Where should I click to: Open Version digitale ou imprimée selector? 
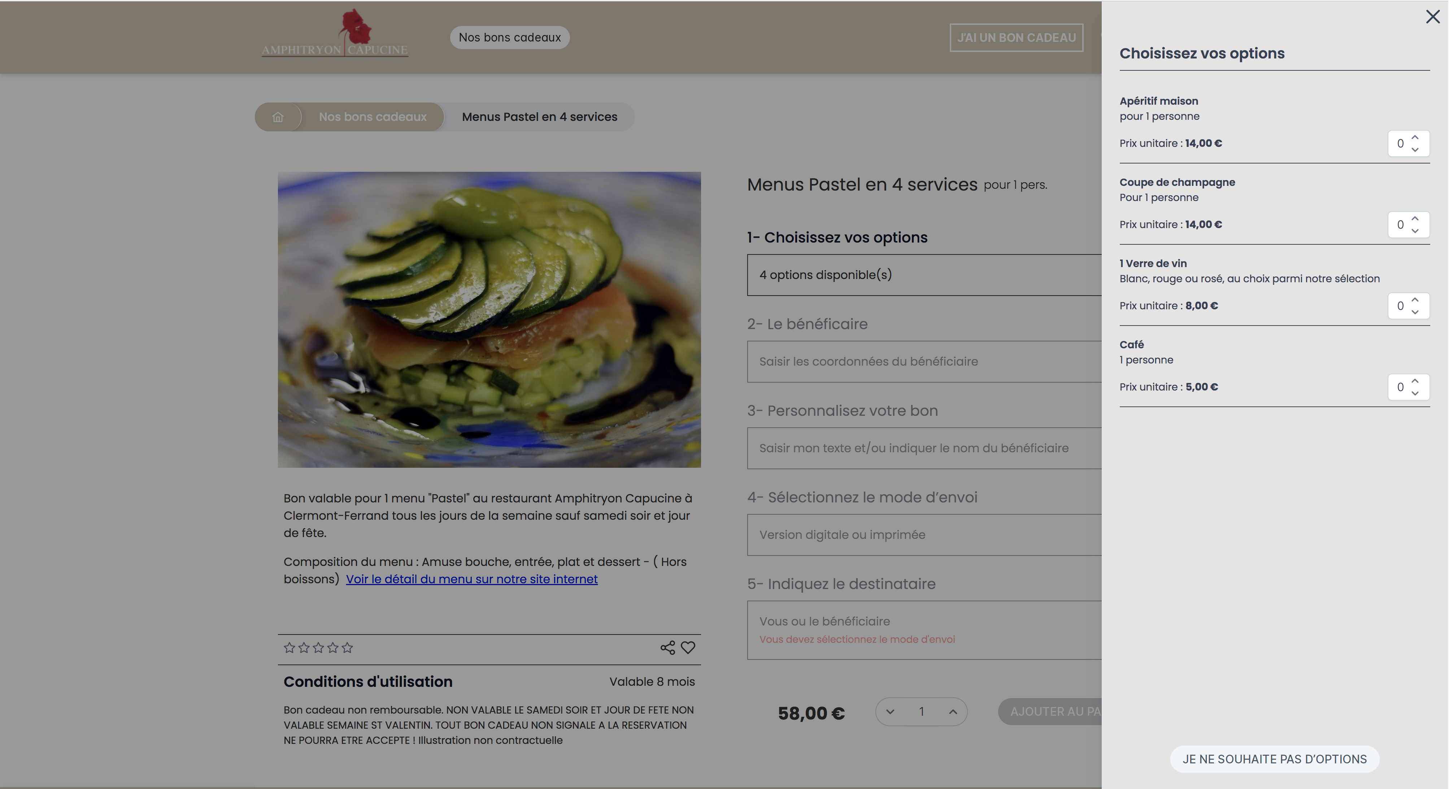(x=924, y=534)
